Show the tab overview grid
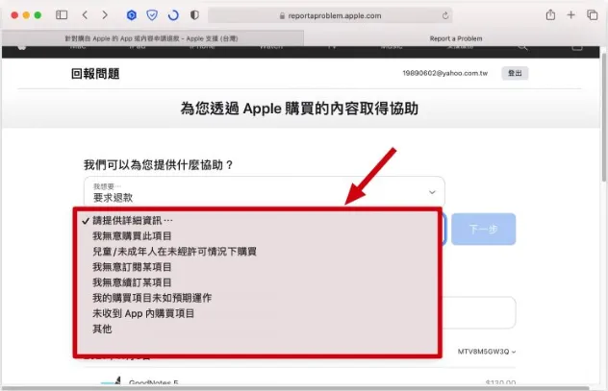608x391 pixels. point(595,15)
